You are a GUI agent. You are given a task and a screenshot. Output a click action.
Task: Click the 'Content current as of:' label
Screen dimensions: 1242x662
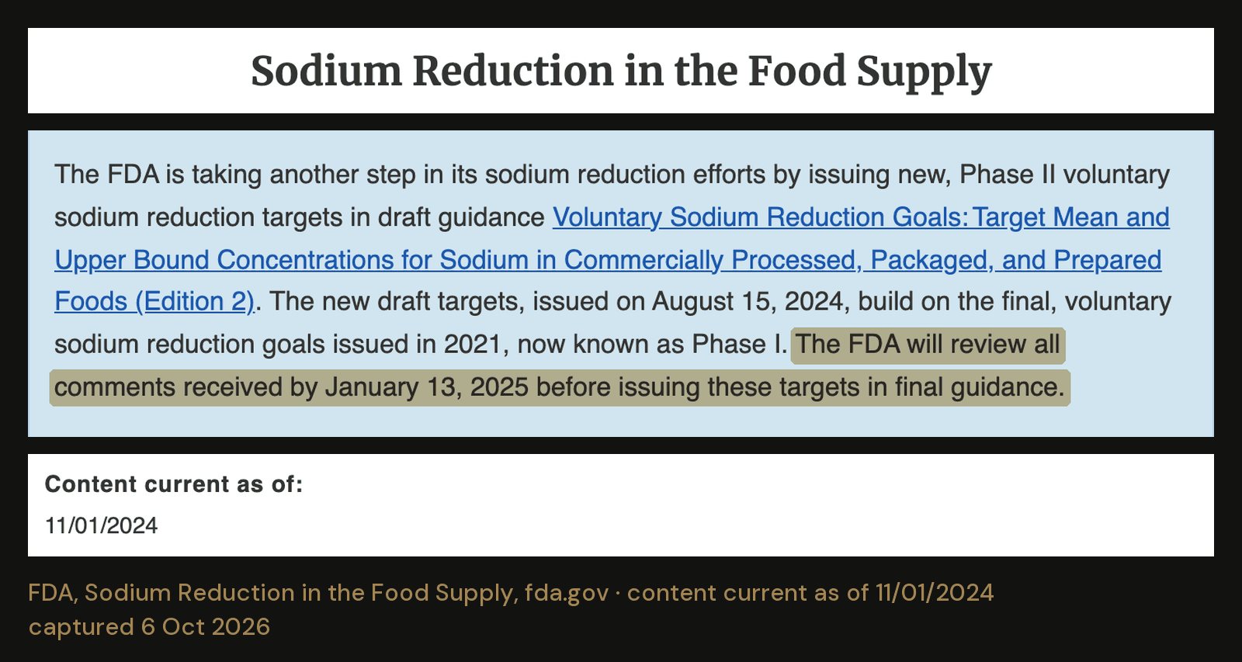coord(174,484)
